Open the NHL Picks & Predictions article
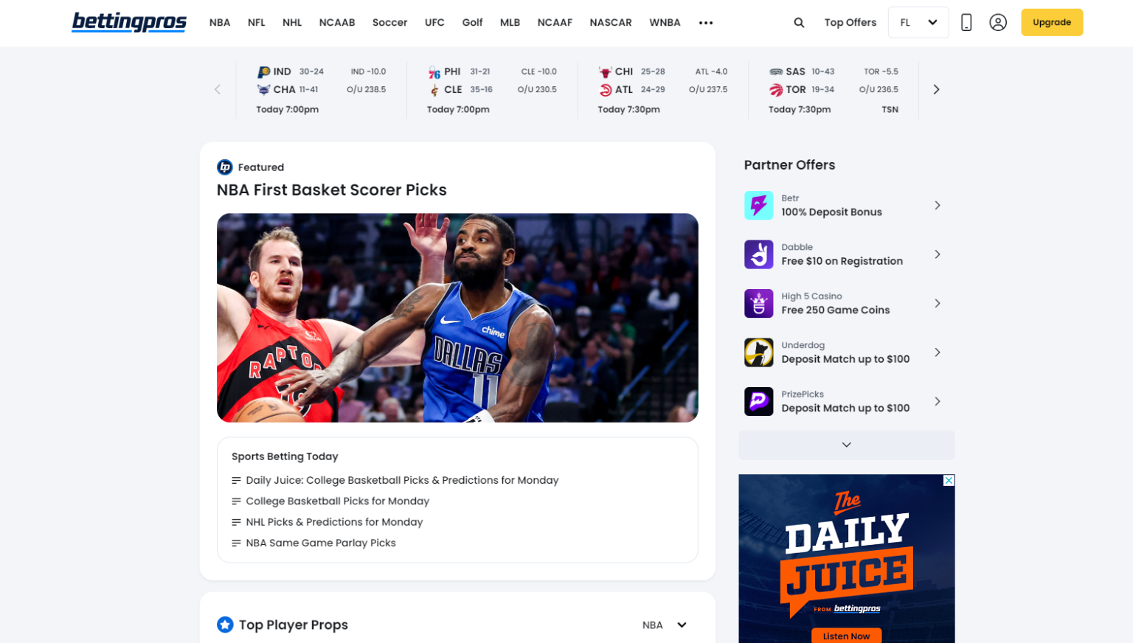1133x643 pixels. [334, 521]
